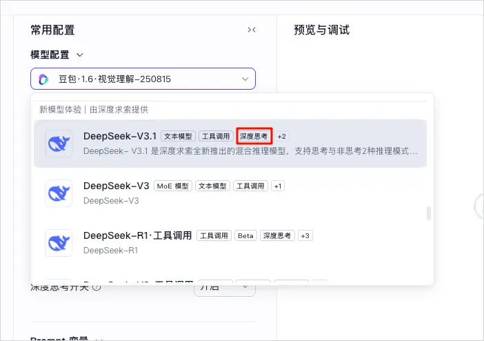Collapse the 常用配置 panel using arrows icon
The image size is (484, 341).
coord(252,30)
